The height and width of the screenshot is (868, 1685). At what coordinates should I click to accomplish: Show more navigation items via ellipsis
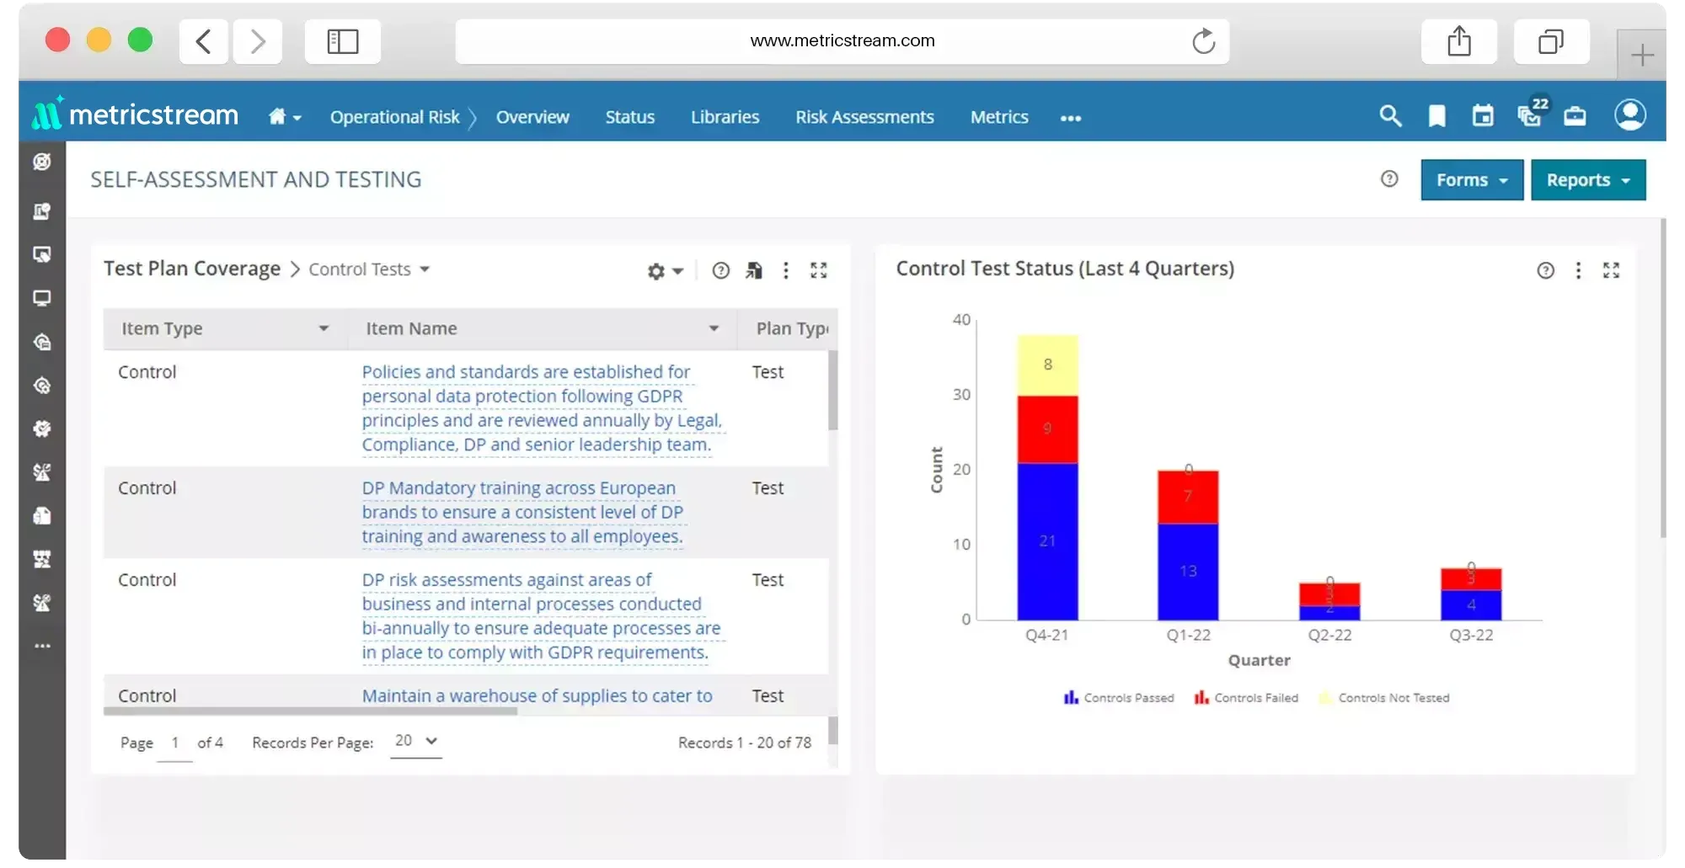pos(1071,118)
